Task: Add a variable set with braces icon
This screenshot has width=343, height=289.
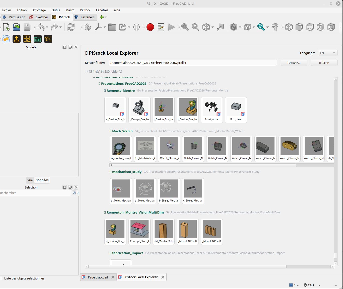Action: pos(136,27)
